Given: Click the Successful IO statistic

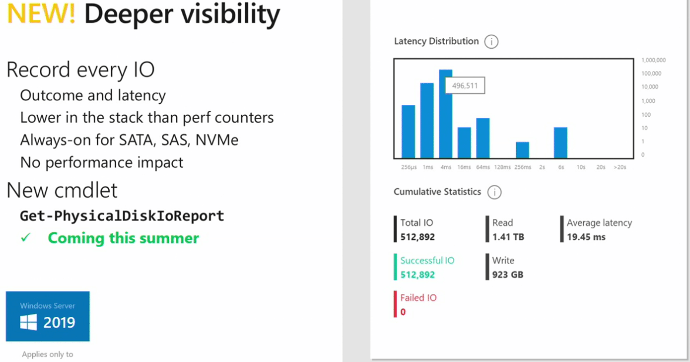Looking at the screenshot, I should (427, 268).
